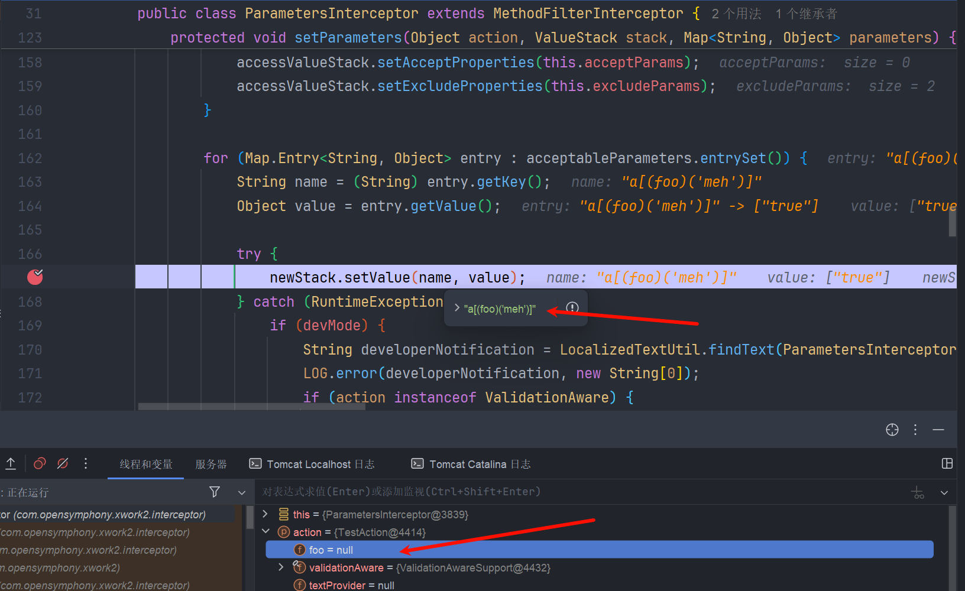Image resolution: width=965 pixels, height=591 pixels.
Task: Open more debug toolbar actions
Action: [86, 464]
